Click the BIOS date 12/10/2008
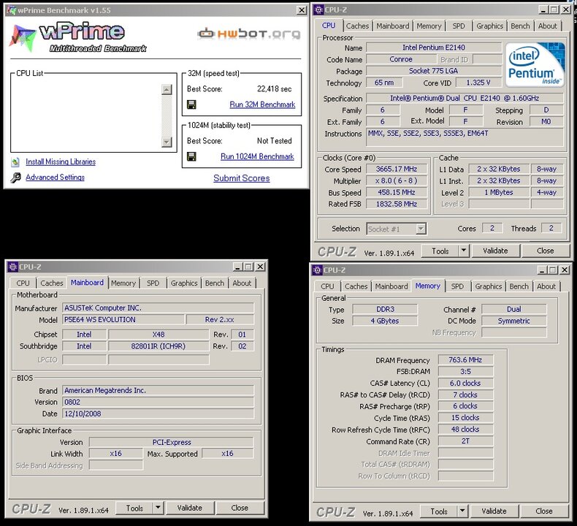The height and width of the screenshot is (526, 577). pyautogui.click(x=158, y=413)
